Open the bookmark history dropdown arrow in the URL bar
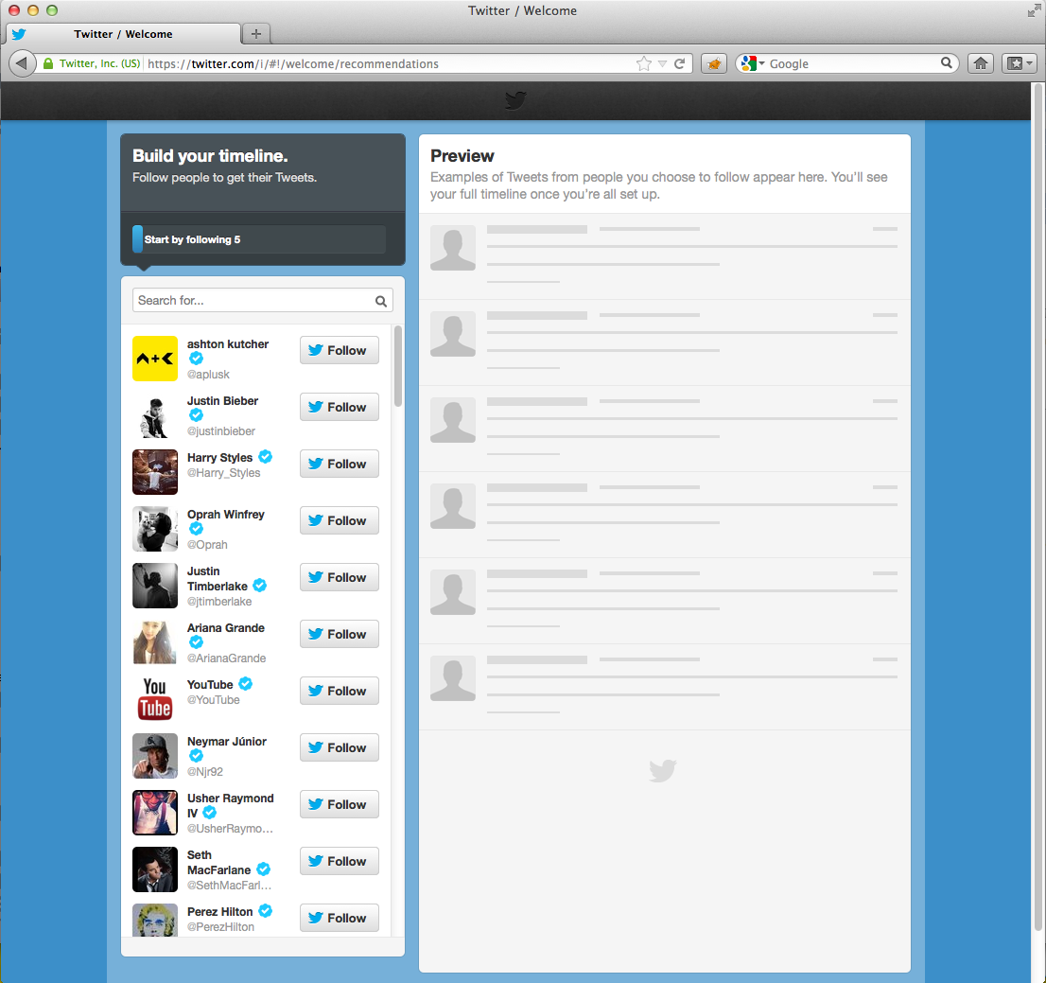The width and height of the screenshot is (1046, 983). [662, 63]
